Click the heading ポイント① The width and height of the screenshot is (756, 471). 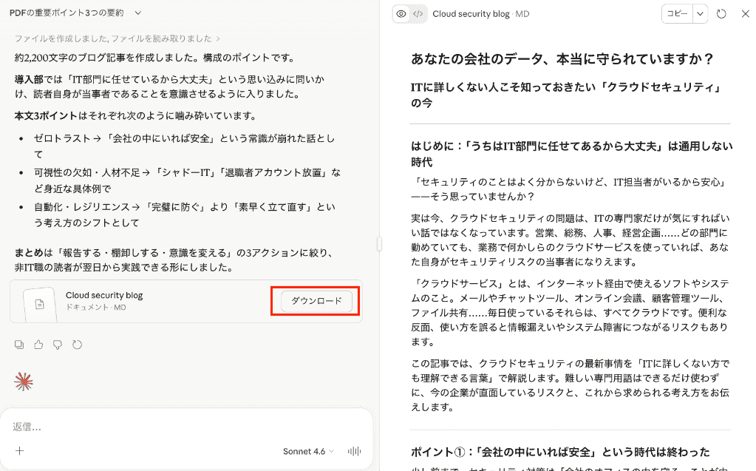tap(560, 453)
